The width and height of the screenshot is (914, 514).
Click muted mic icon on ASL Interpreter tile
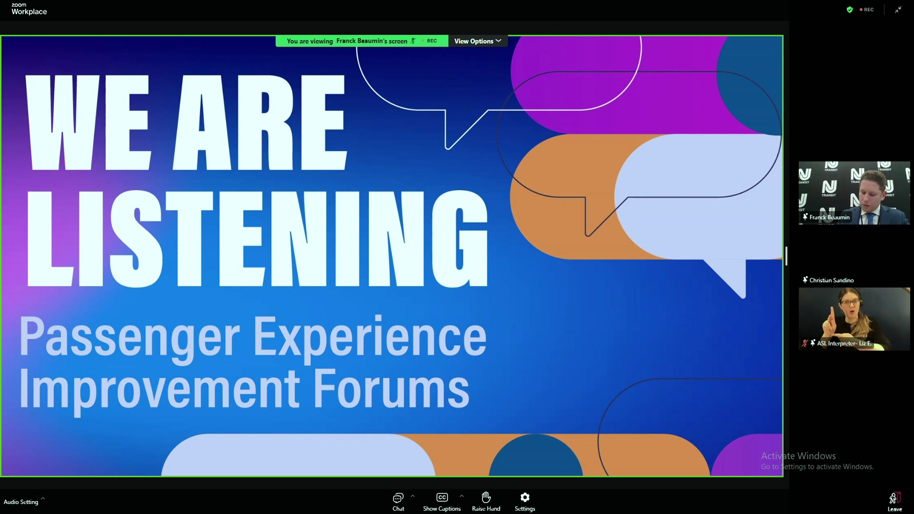pyautogui.click(x=805, y=343)
